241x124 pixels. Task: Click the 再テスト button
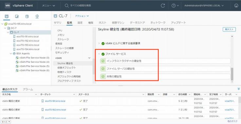point(229,30)
